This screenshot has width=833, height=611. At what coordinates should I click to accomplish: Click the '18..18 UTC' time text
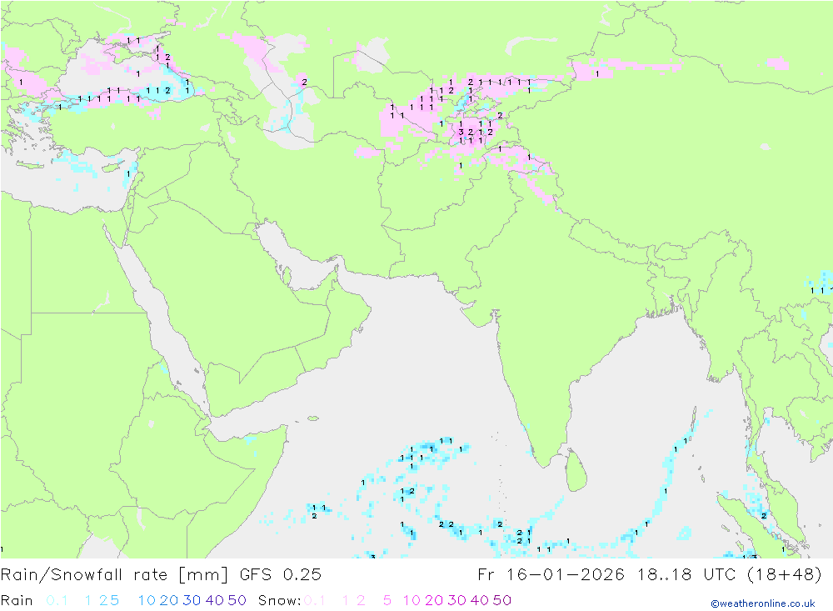[686, 575]
